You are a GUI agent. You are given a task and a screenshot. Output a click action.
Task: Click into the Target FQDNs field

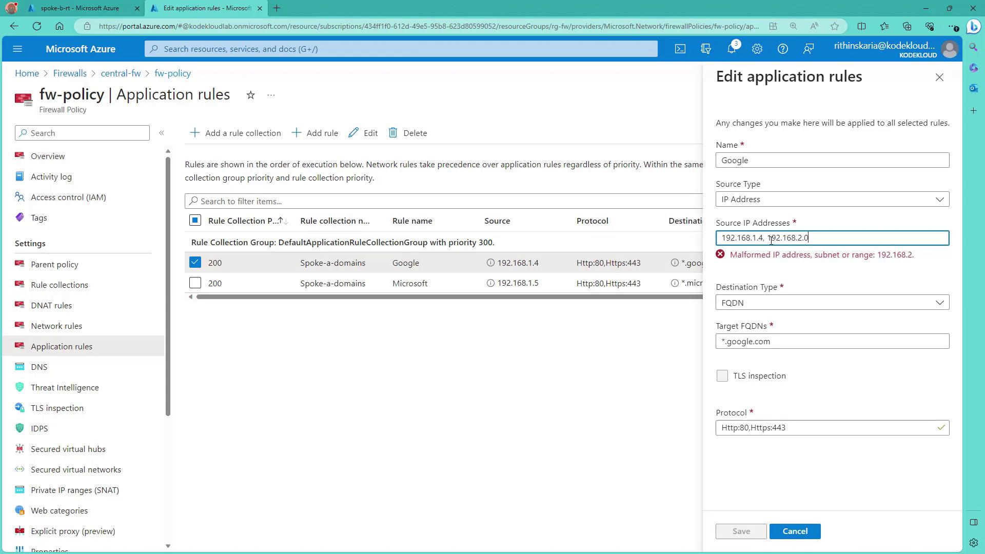[832, 342]
